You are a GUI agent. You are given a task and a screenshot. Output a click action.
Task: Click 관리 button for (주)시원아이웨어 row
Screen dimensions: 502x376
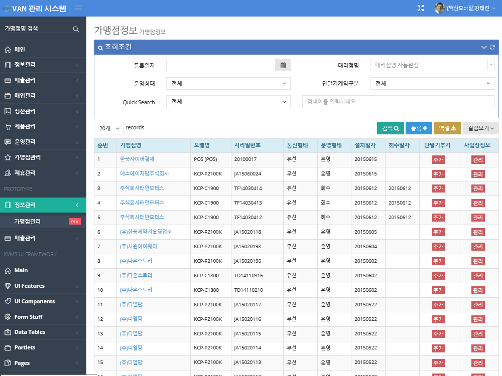[x=478, y=247]
